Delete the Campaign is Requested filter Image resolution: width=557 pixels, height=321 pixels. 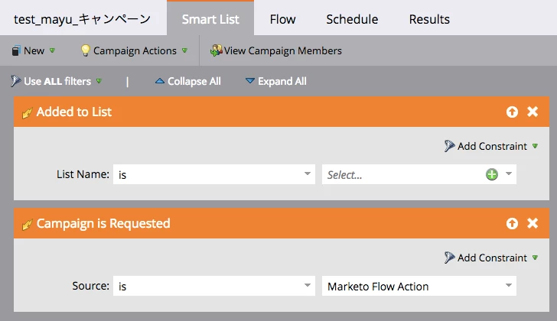[533, 223]
